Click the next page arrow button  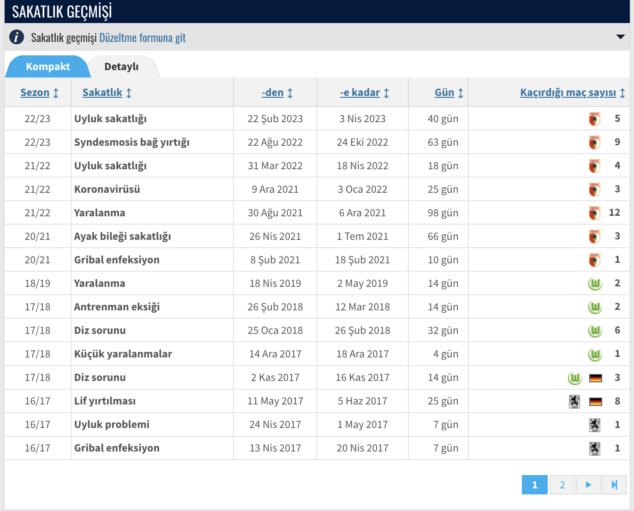tap(588, 485)
